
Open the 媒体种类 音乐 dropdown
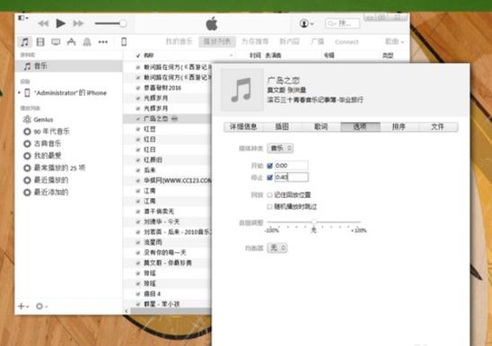[x=280, y=148]
